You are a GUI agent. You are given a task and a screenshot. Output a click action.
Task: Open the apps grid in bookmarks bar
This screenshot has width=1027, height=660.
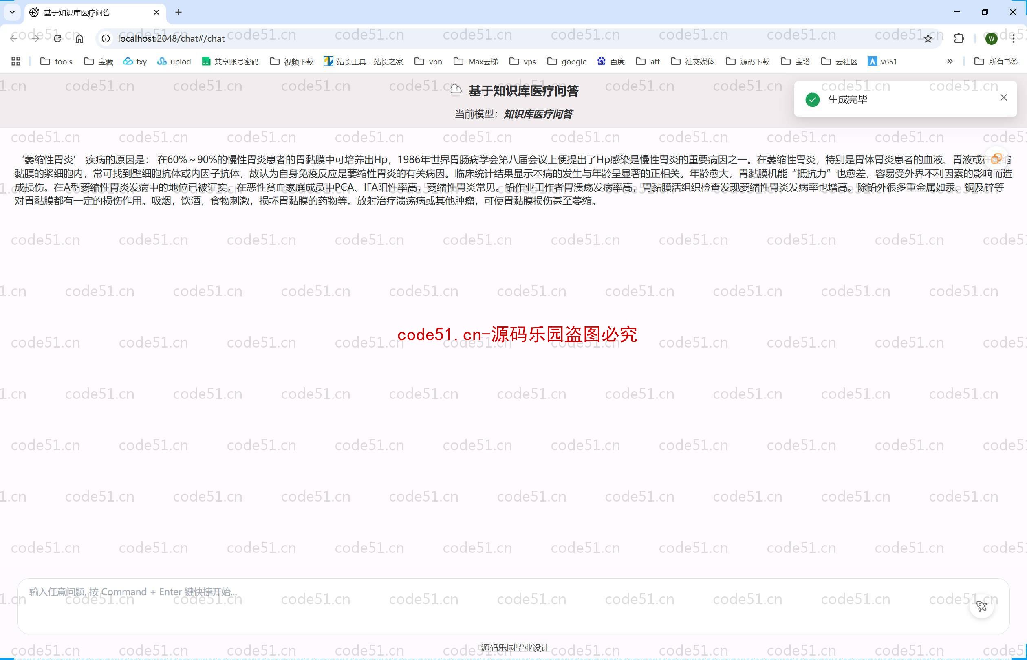pos(16,61)
